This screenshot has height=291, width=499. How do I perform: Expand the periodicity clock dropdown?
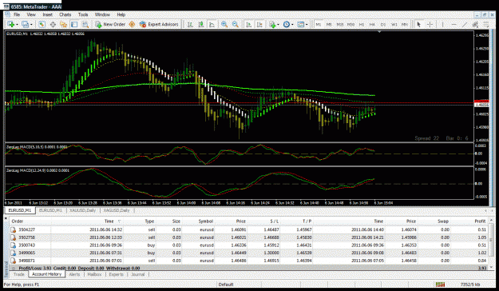[292, 25]
